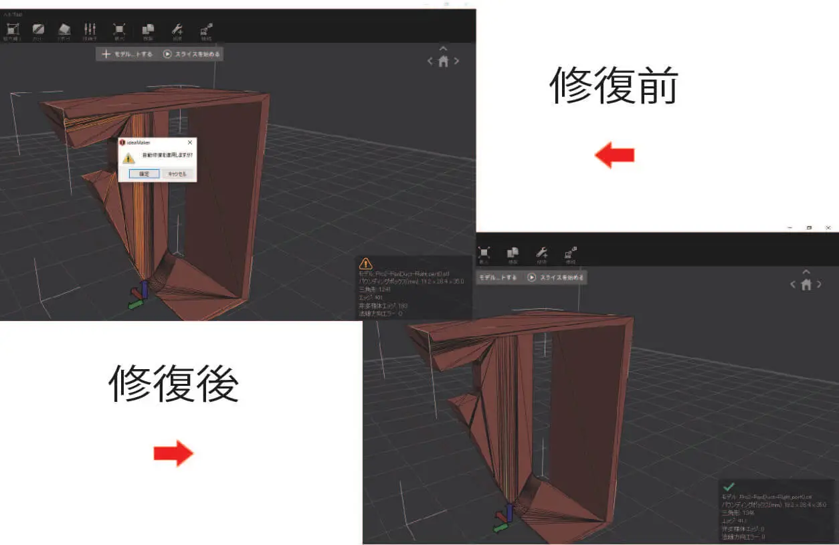Click the Cut tool in upper window toolbar

click(38, 29)
